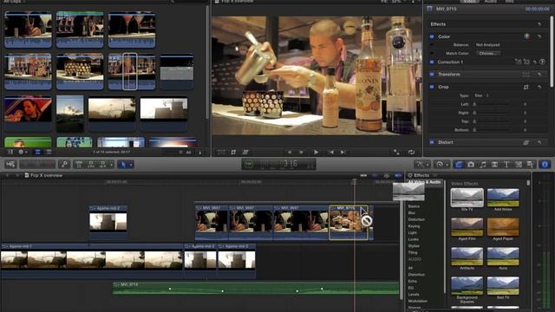Adjust the Crop Top slider
The height and width of the screenshot is (312, 555).
point(492,121)
